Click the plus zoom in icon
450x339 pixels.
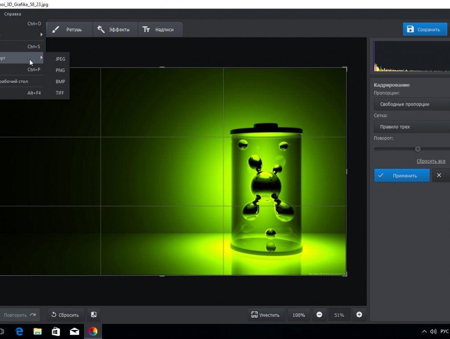point(359,315)
